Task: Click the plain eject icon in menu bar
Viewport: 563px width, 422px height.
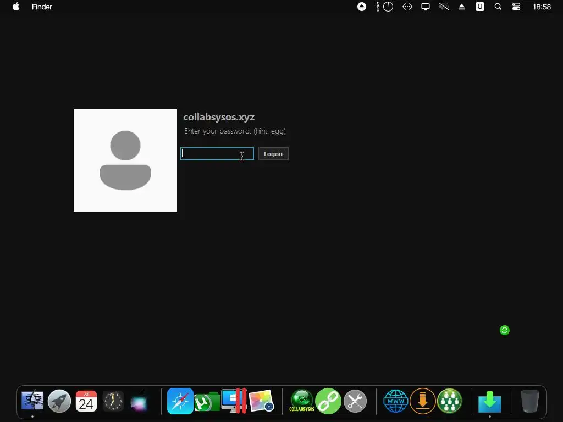Action: click(x=462, y=7)
